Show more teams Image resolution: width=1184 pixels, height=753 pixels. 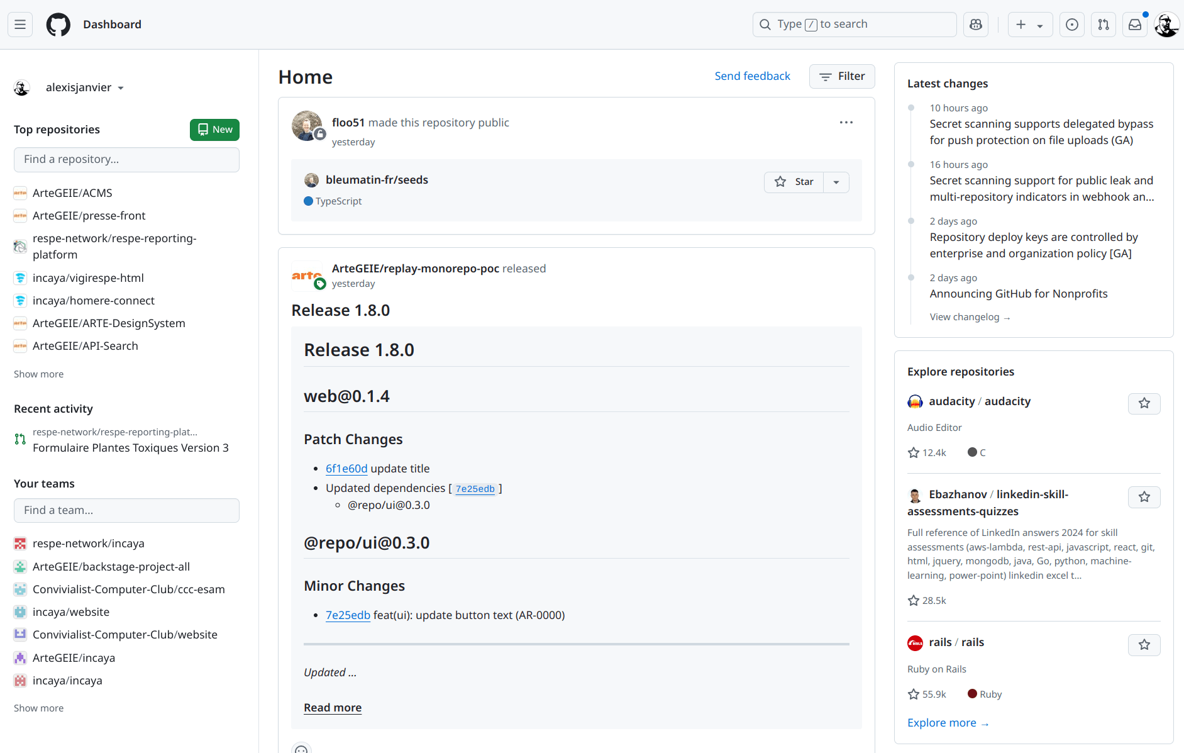click(38, 708)
